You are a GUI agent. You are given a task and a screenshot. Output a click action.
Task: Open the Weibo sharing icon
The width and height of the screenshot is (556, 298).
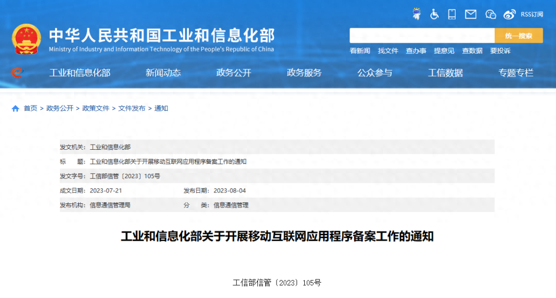[x=510, y=14]
